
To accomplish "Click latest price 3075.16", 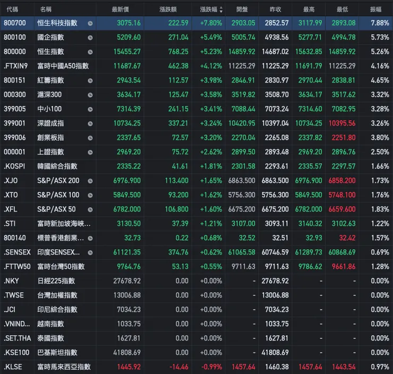I will 129,23.
